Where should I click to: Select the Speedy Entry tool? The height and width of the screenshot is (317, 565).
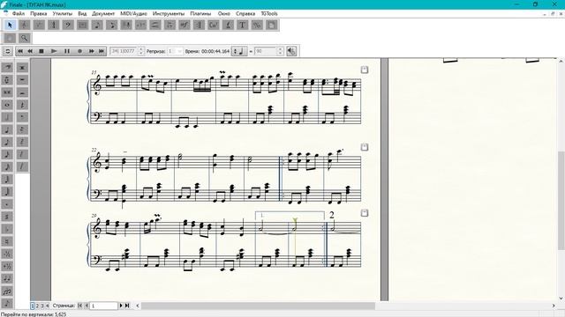tap(112, 25)
